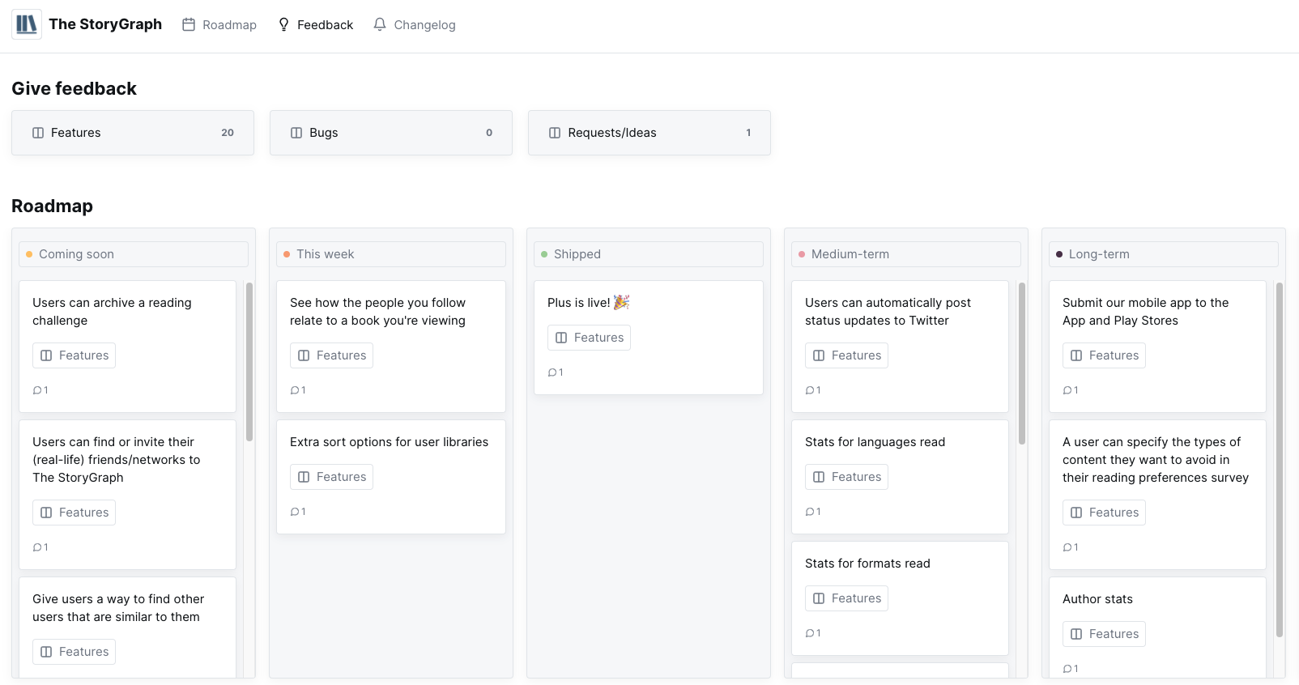
Task: Click the board icon in Bugs card
Action: (296, 133)
